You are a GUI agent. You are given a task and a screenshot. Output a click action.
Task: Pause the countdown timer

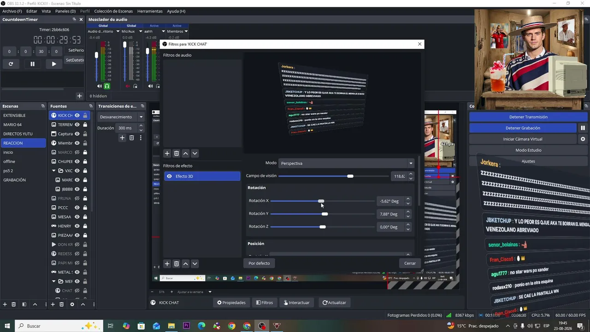point(32,64)
